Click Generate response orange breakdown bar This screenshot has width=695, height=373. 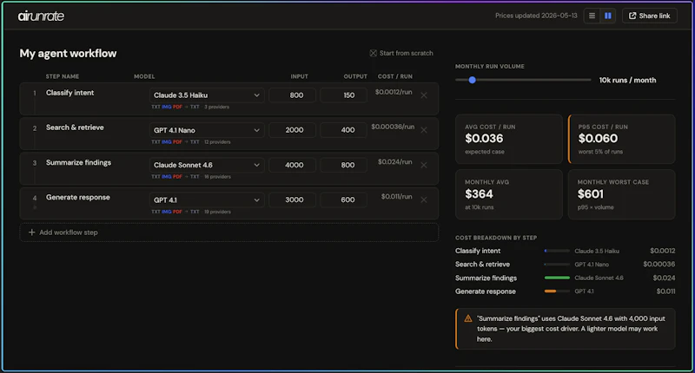[x=550, y=291]
